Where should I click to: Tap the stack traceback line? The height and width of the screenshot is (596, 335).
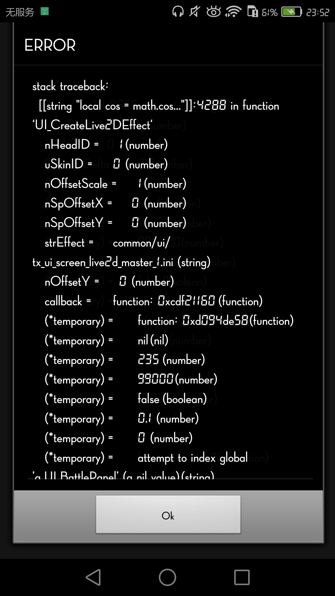click(x=70, y=86)
